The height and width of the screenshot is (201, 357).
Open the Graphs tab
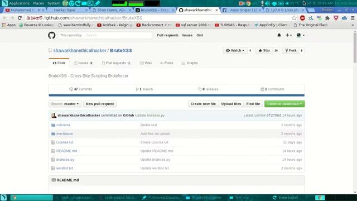(190, 63)
